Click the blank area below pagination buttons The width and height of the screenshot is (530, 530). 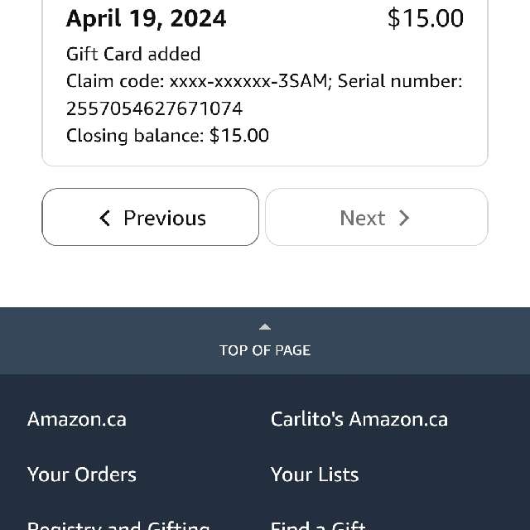[265, 277]
